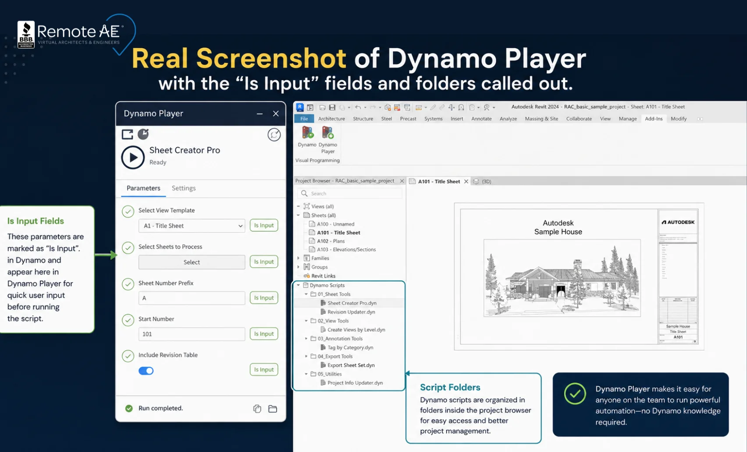Click the open-in-window icon in Dynamo Player

click(x=128, y=134)
